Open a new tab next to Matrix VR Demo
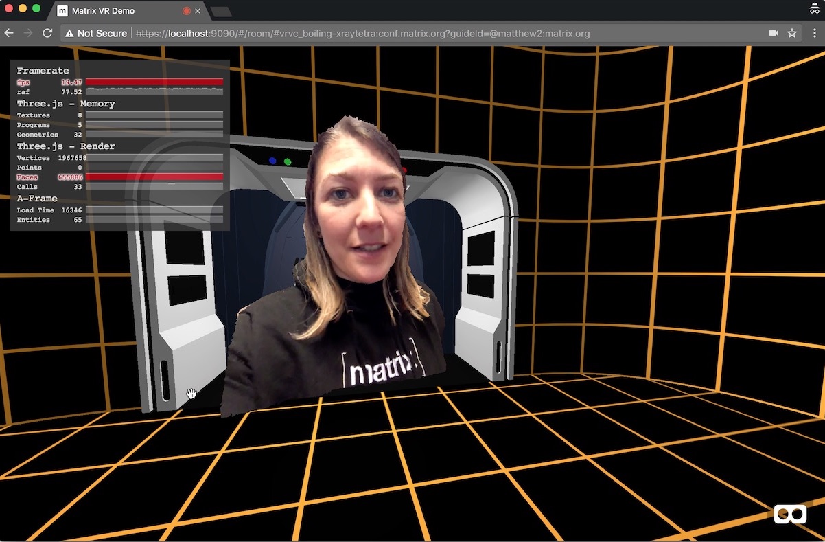The image size is (825, 542). click(221, 12)
